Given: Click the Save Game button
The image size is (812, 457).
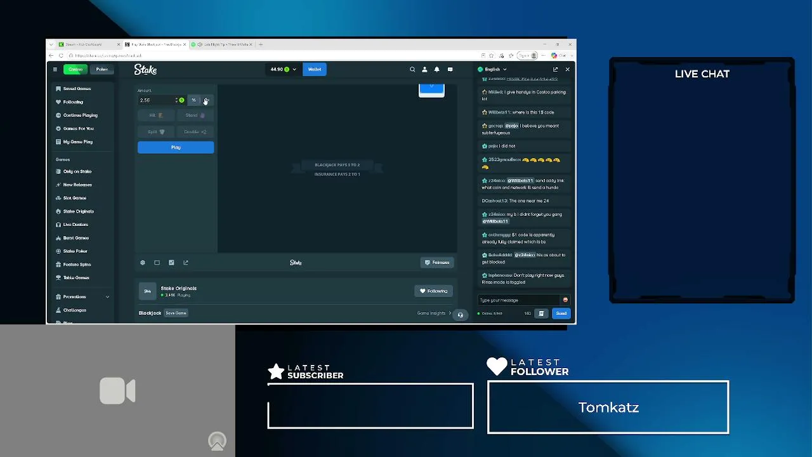Looking at the screenshot, I should [x=176, y=313].
